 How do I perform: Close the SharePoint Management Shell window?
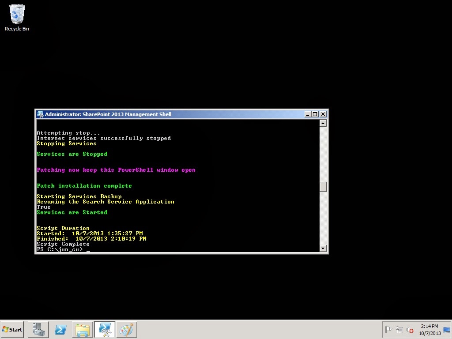click(323, 114)
